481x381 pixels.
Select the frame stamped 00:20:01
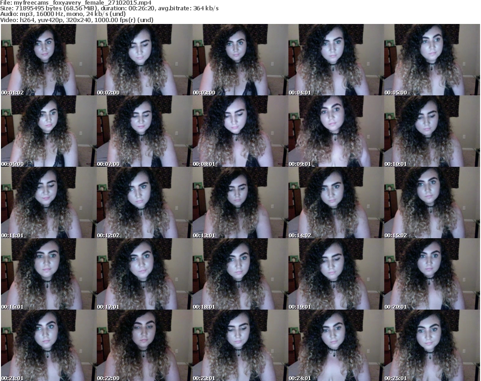point(432,274)
